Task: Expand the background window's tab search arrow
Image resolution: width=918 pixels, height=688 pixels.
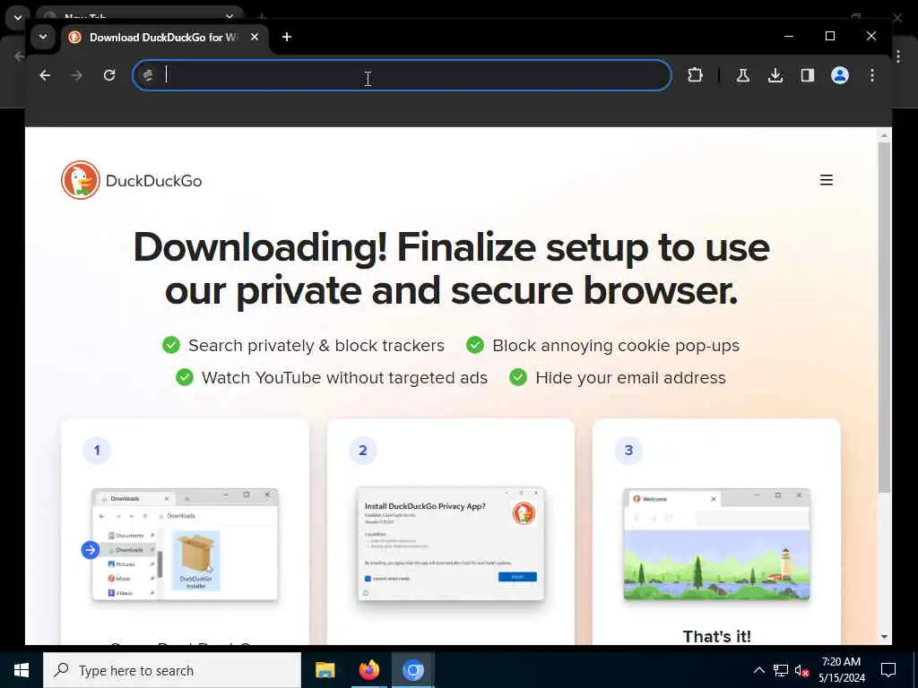Action: (18, 18)
